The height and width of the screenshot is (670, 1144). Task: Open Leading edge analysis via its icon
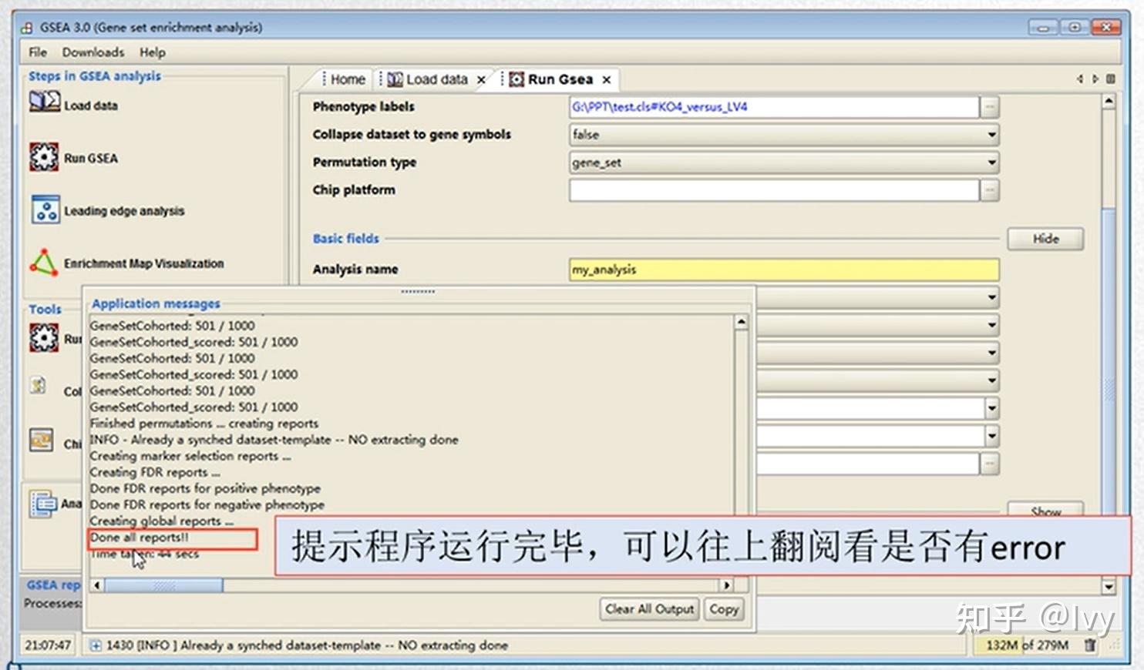44,209
